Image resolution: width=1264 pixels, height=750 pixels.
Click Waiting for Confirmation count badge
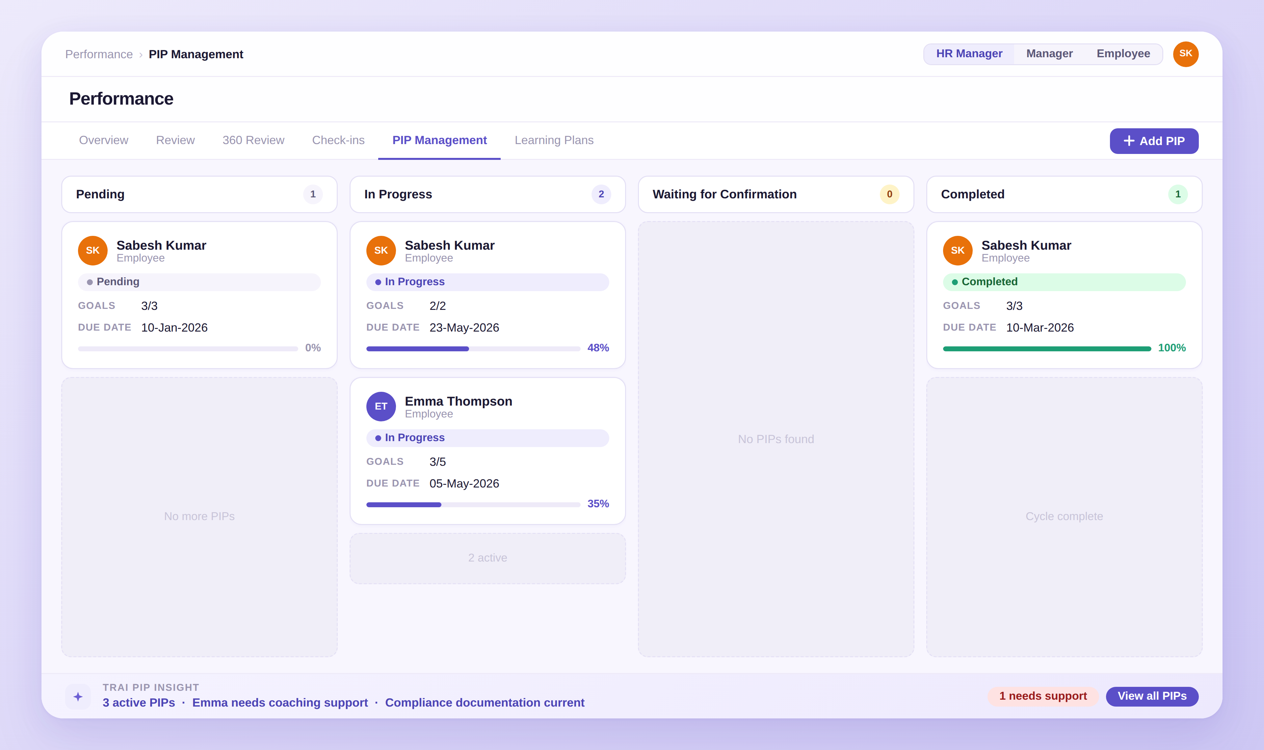click(889, 194)
